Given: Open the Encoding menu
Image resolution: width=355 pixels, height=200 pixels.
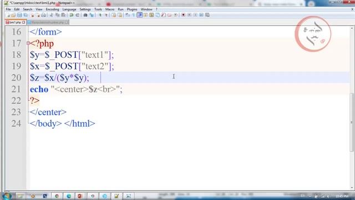Looking at the screenshot, I should [52, 9].
